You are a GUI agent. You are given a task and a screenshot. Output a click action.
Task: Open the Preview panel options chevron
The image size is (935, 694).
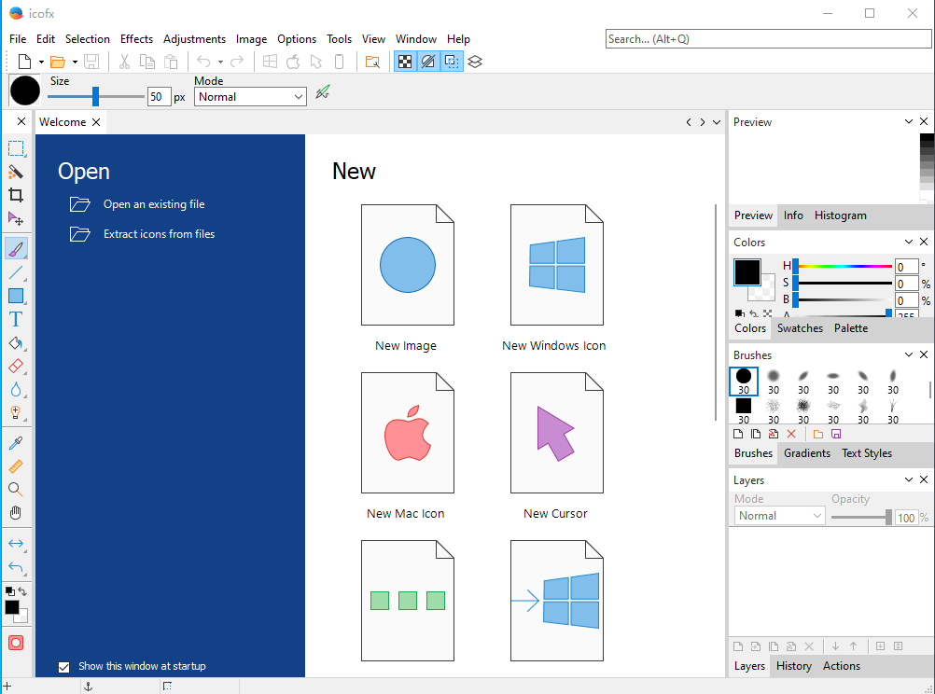(909, 121)
